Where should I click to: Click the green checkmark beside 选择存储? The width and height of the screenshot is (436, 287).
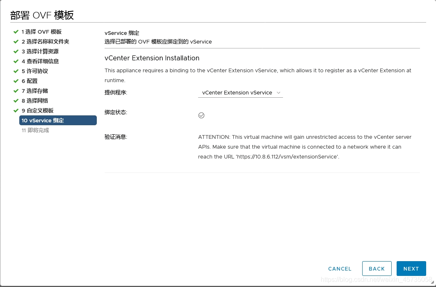[x=16, y=91]
